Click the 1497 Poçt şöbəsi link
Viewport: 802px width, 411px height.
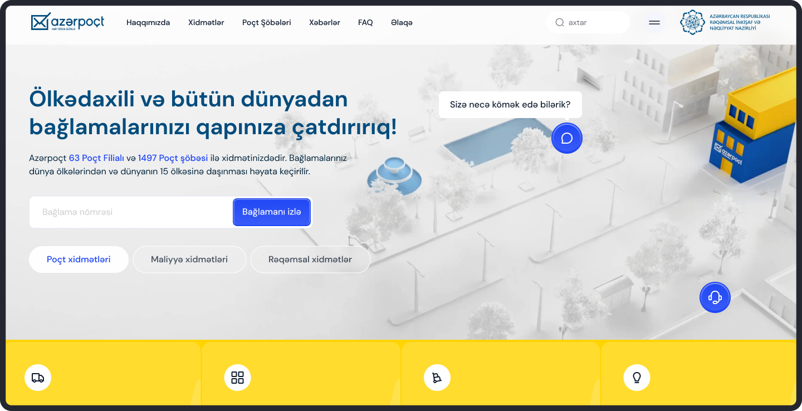pos(173,158)
